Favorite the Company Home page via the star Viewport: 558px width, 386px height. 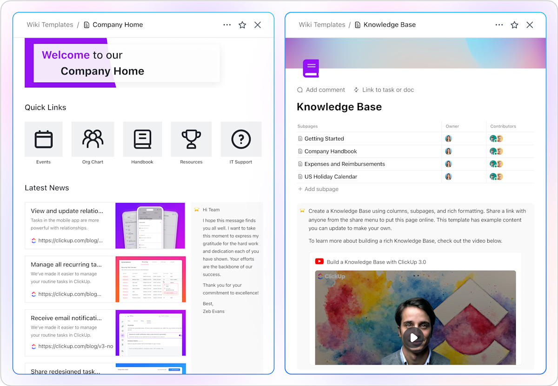pos(242,25)
